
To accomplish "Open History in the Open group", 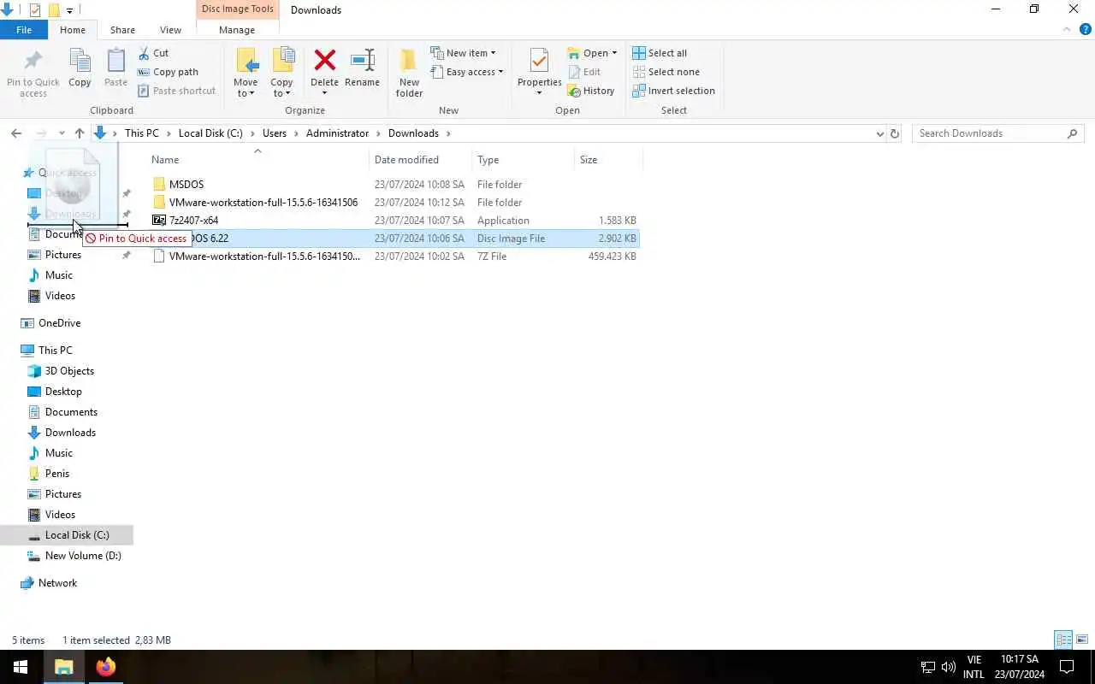I will [x=591, y=91].
